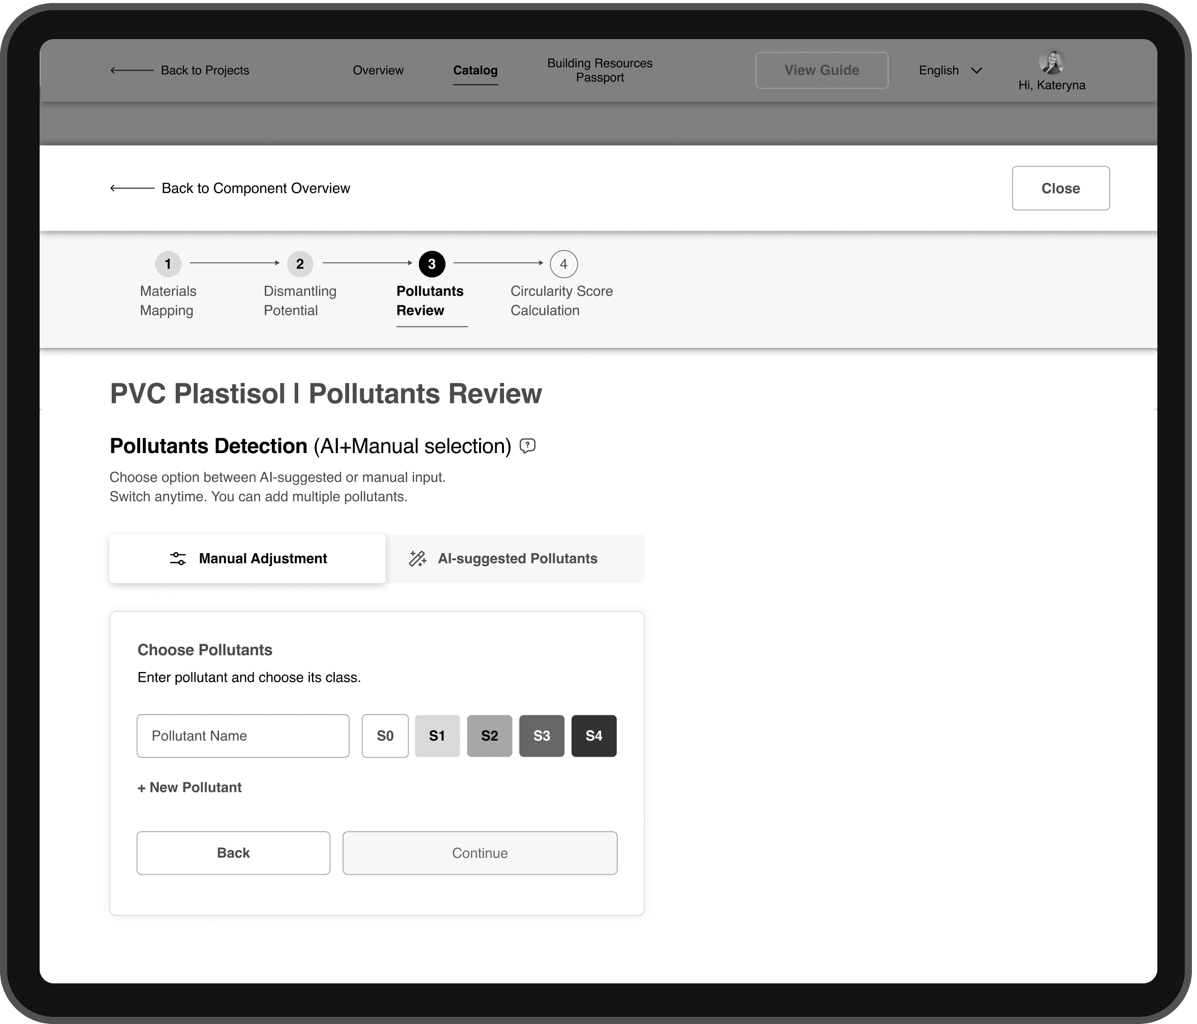Click step 4 Circularity Score circle

563,264
